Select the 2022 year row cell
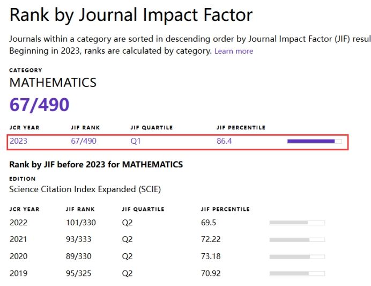The height and width of the screenshot is (286, 371). click(18, 222)
